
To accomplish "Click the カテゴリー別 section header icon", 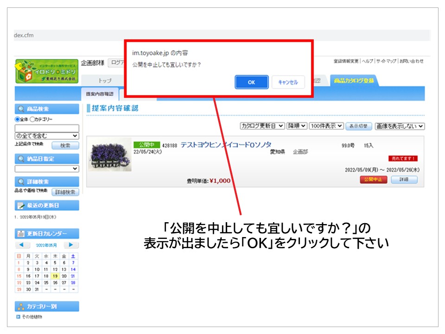I will click(21, 307).
